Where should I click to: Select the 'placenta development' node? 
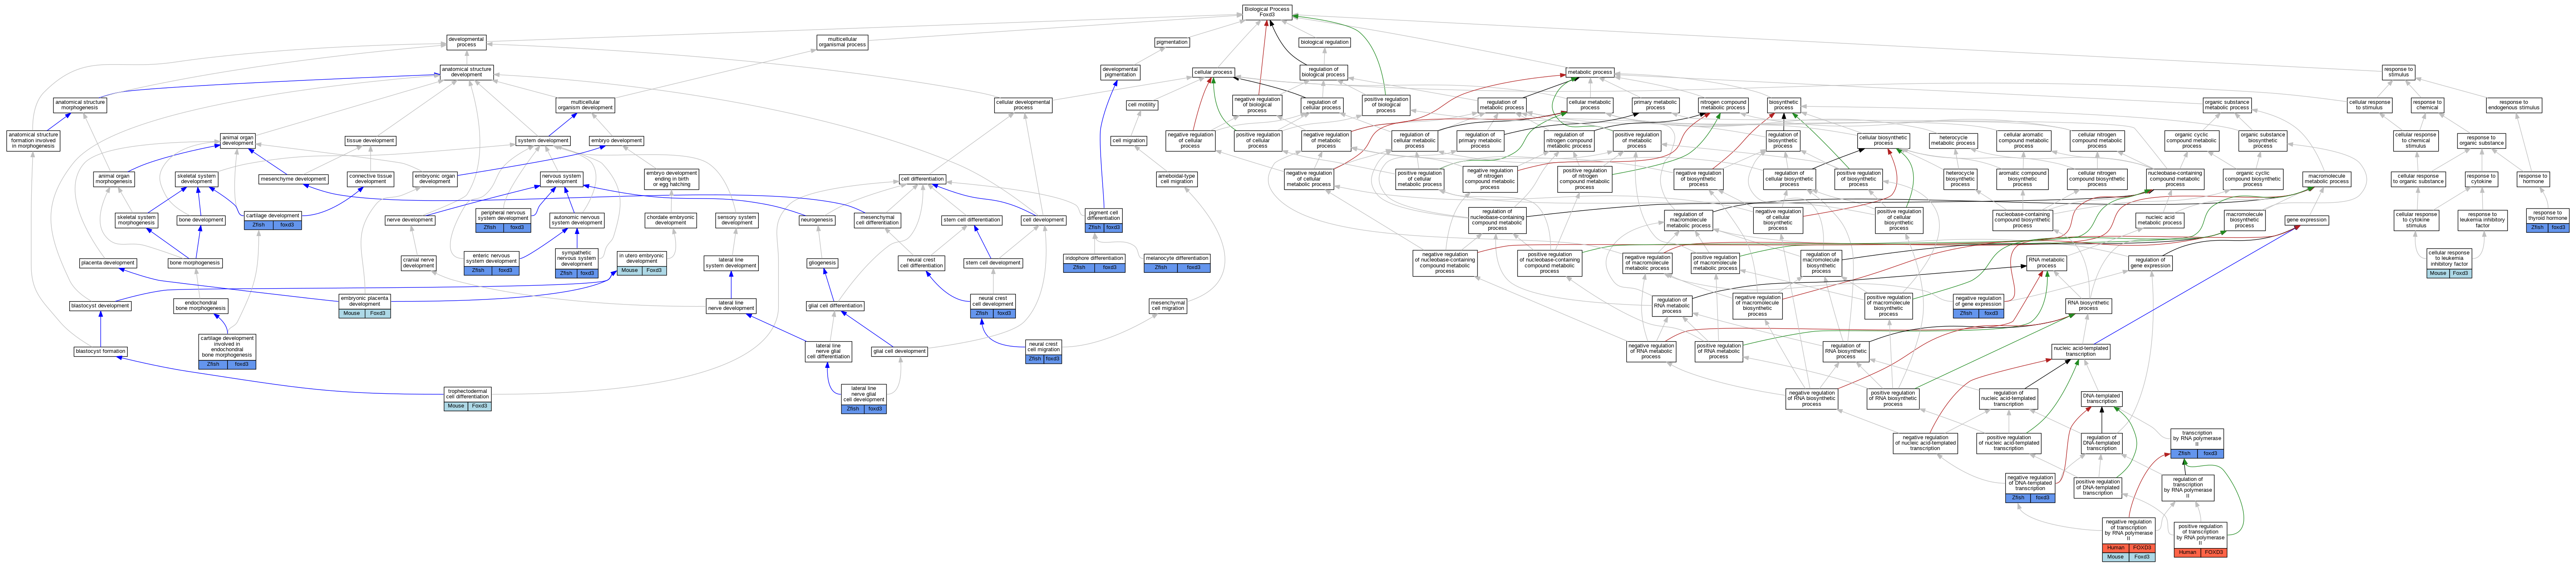(x=108, y=263)
